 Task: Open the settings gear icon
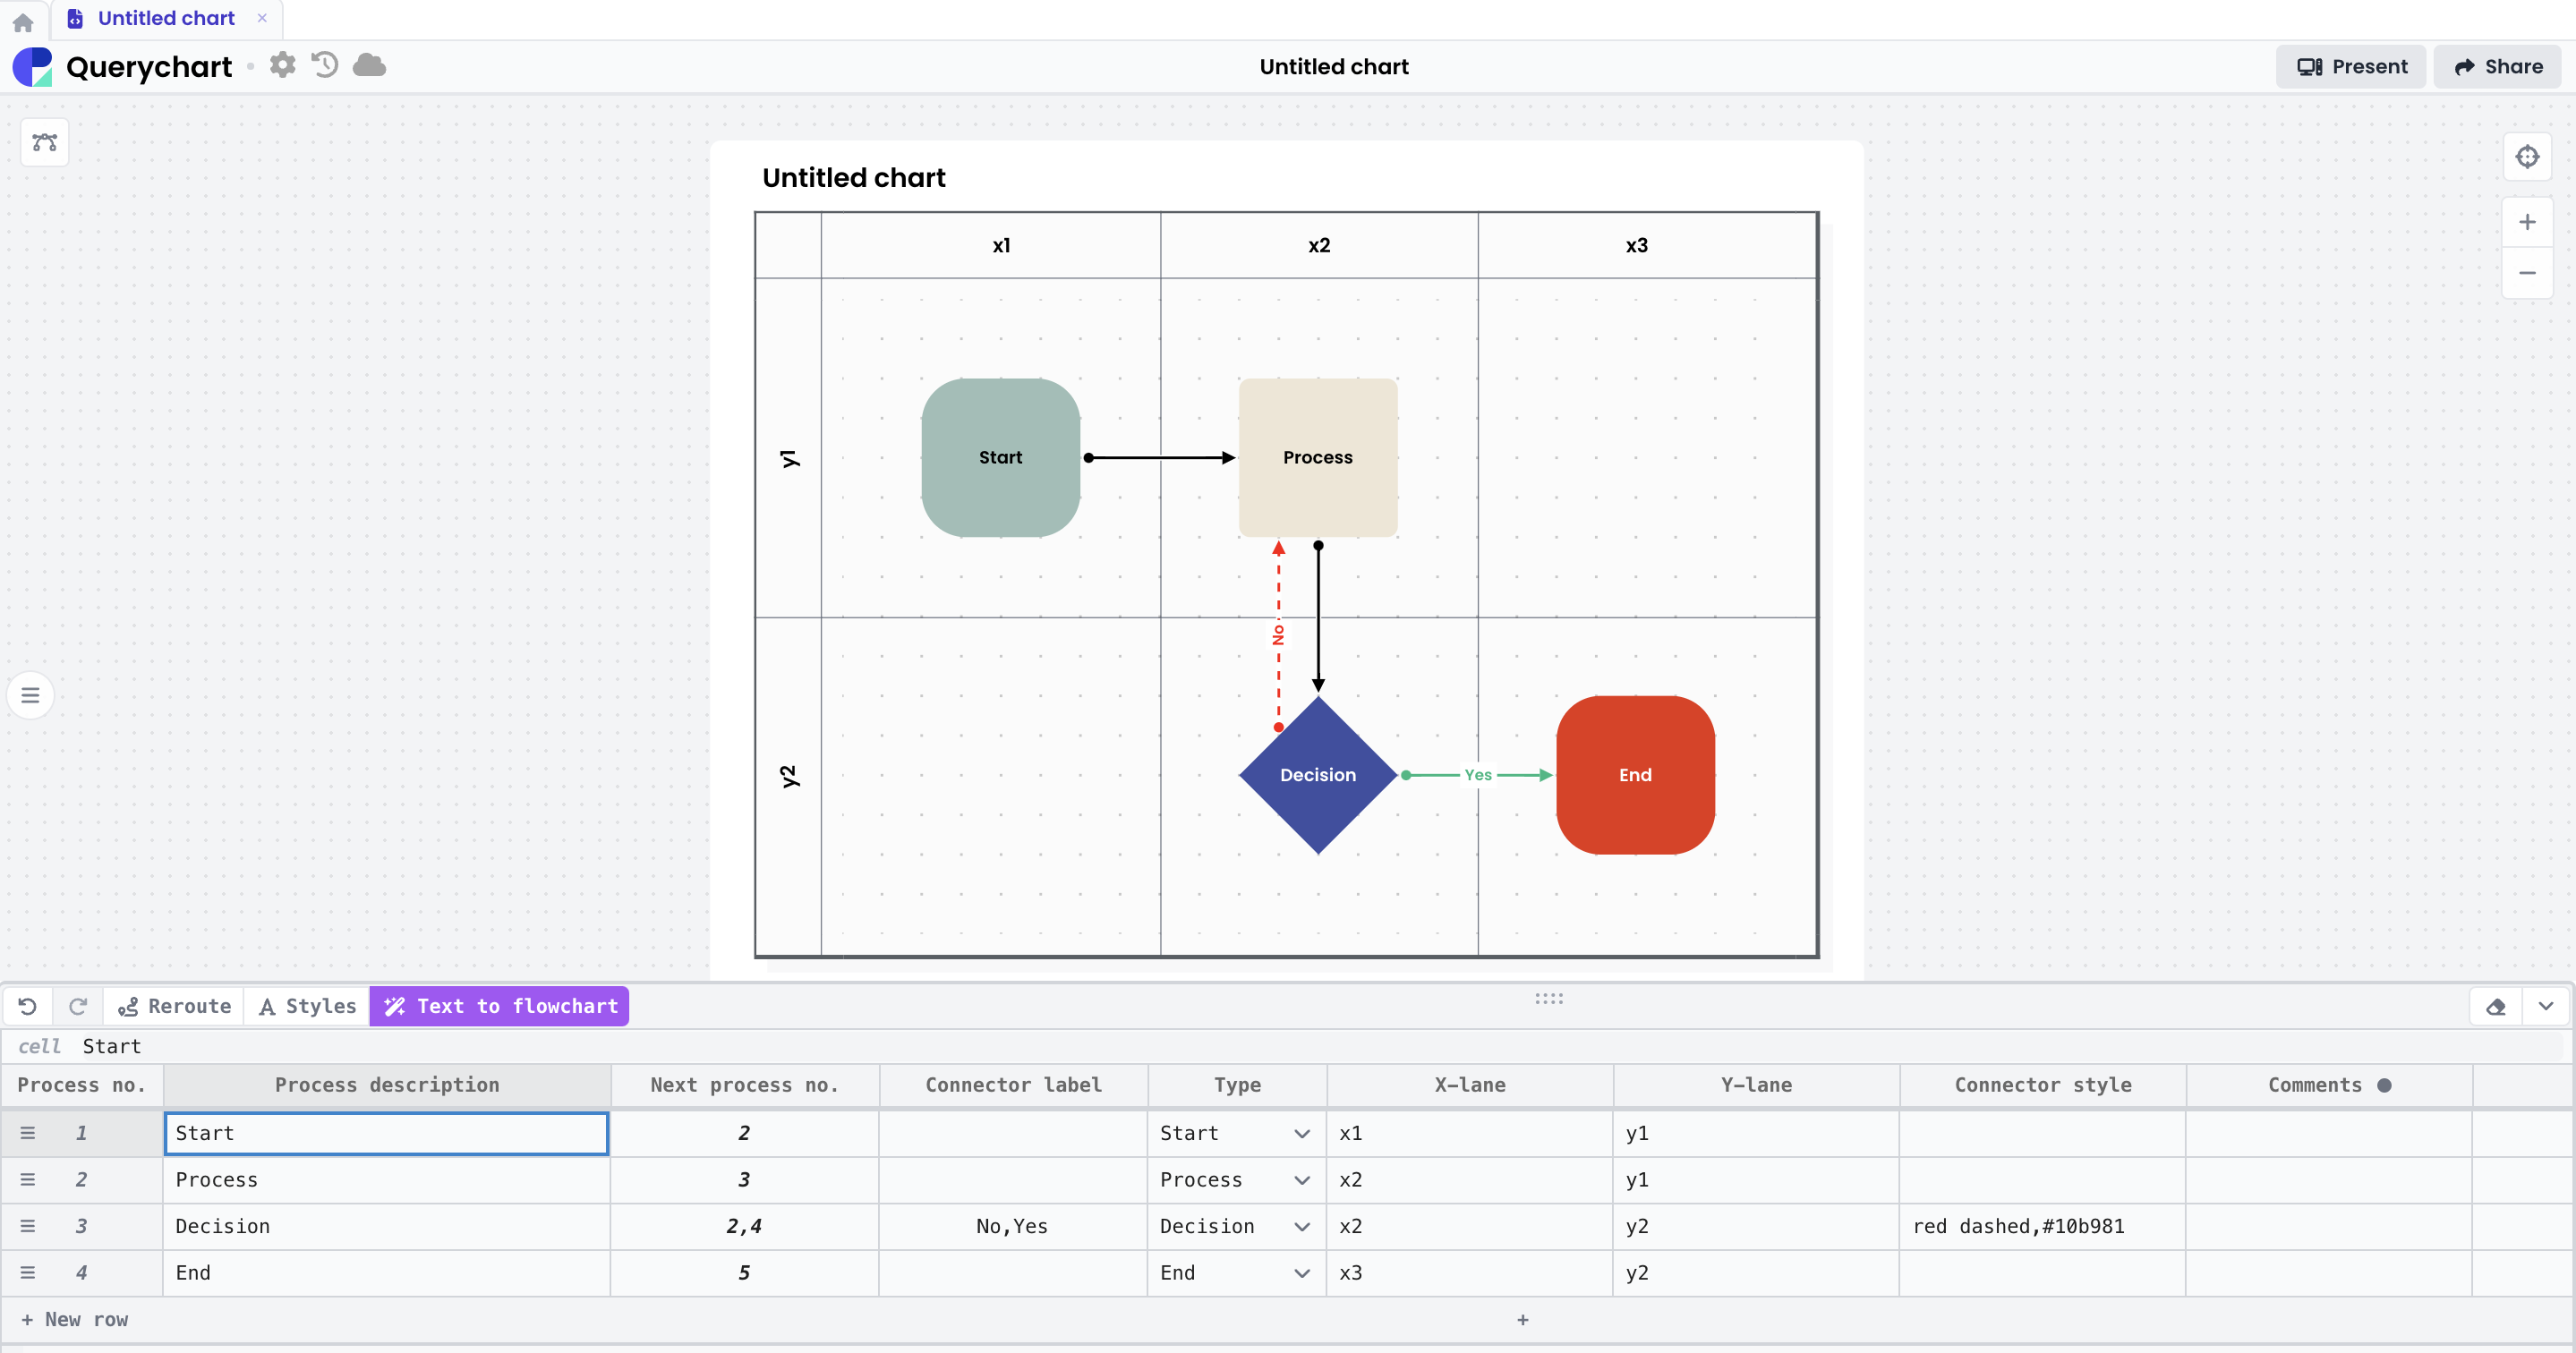coord(283,65)
